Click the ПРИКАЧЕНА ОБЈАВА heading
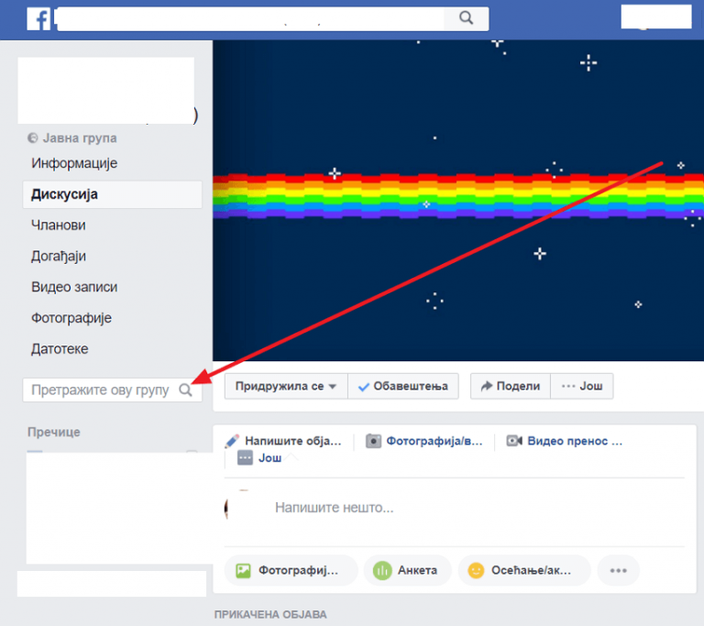Viewport: 704px width, 626px height. click(x=270, y=614)
